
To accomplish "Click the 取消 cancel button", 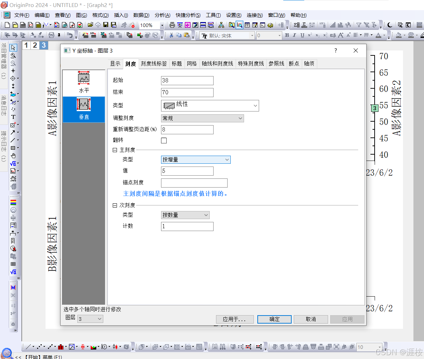I will [311, 319].
